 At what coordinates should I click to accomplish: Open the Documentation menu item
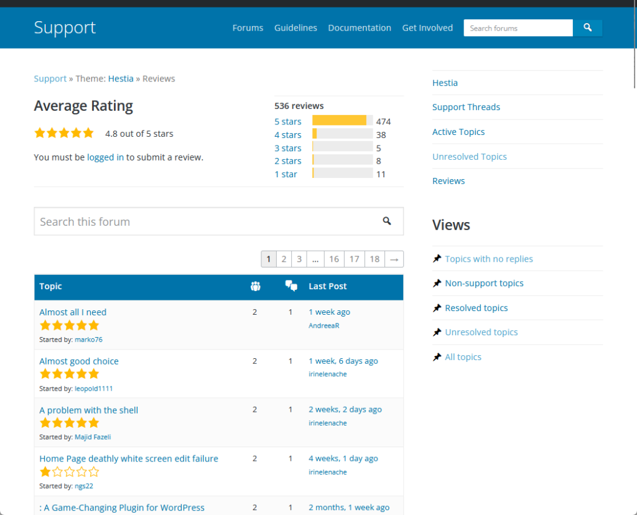(x=360, y=28)
